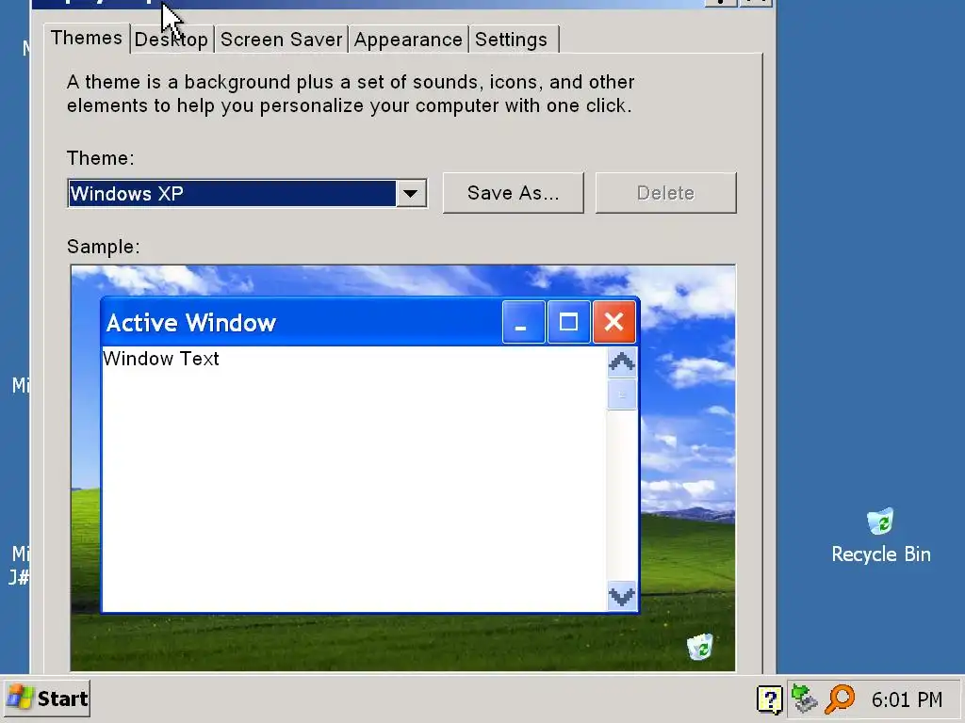Click the Save As... button

(x=514, y=193)
